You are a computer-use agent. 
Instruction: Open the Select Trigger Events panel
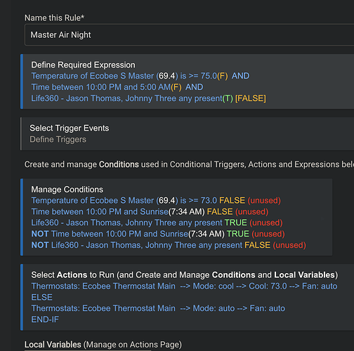70,128
